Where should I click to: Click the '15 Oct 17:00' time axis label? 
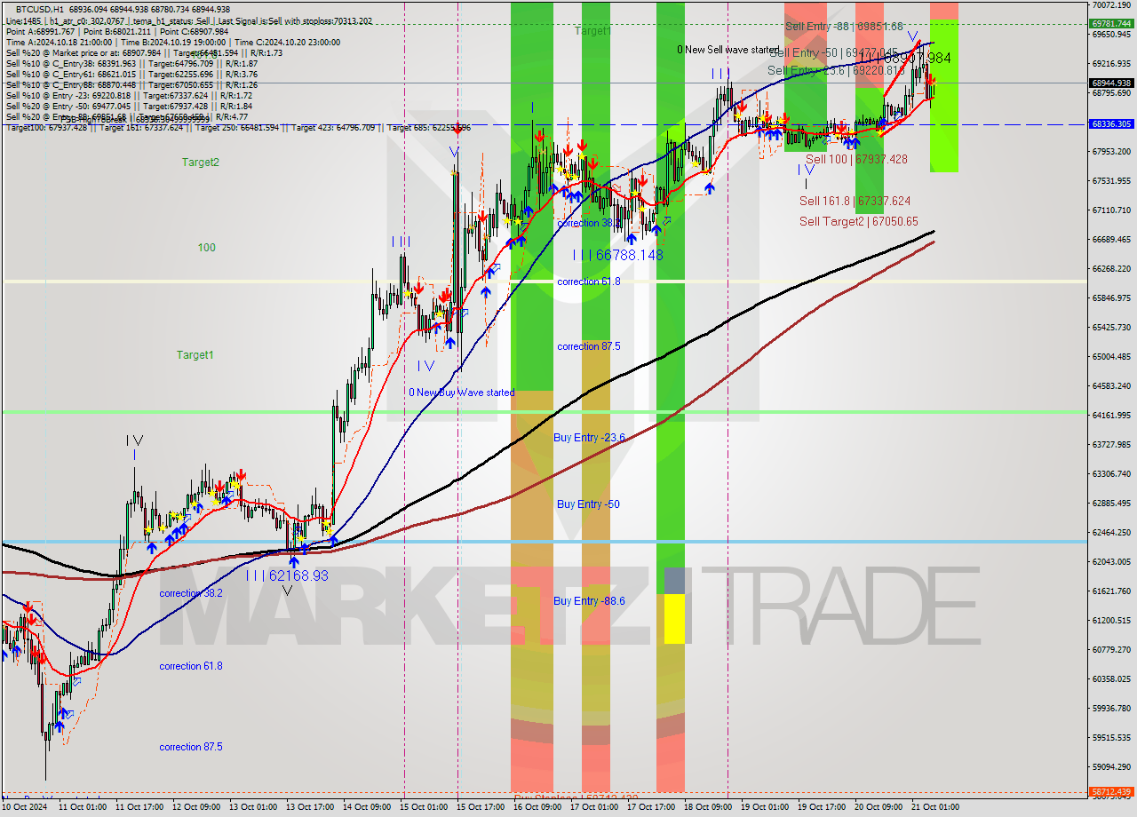[x=480, y=807]
